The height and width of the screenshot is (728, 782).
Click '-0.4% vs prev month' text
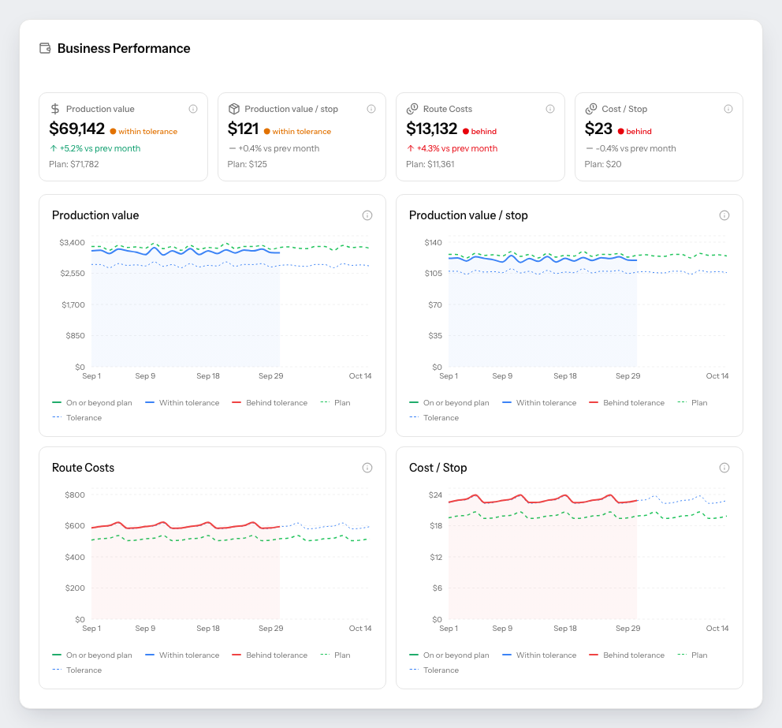[636, 148]
